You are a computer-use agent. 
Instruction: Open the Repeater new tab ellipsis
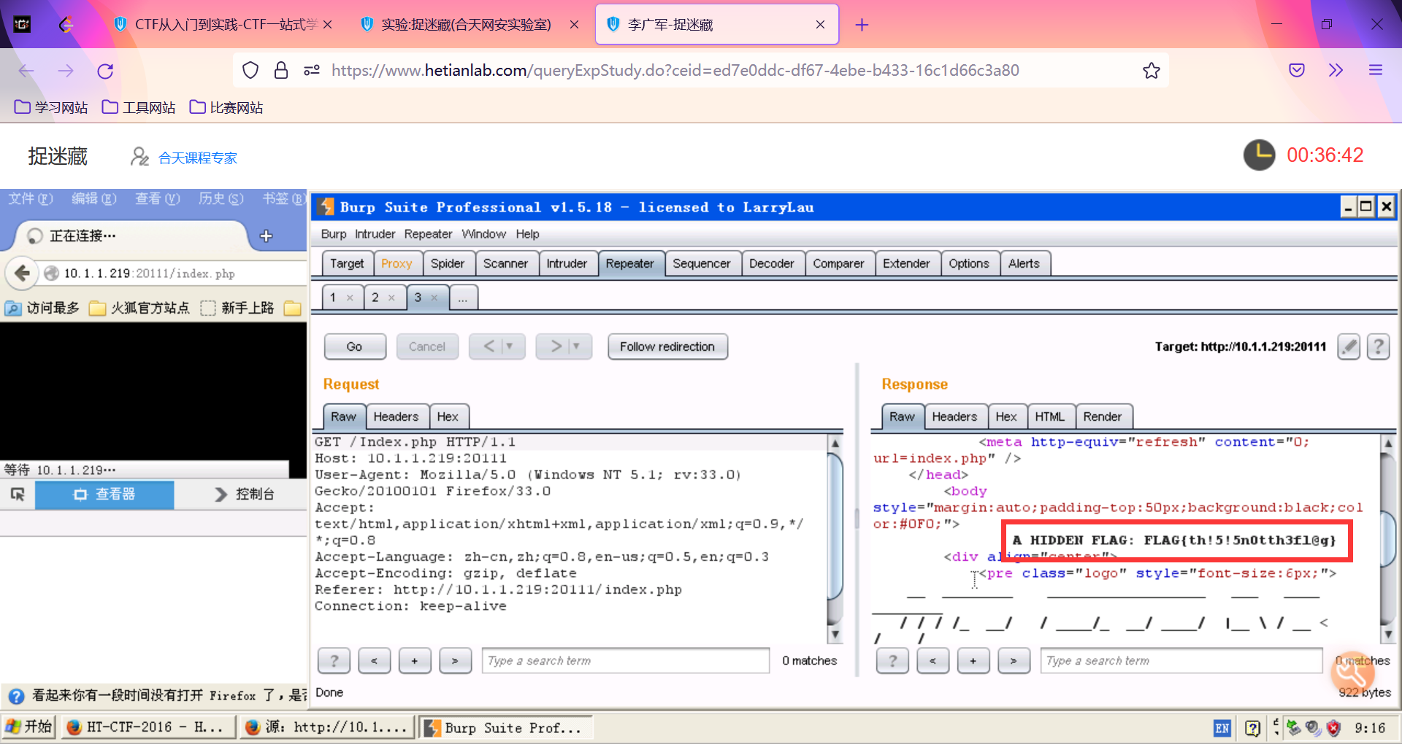(x=463, y=298)
